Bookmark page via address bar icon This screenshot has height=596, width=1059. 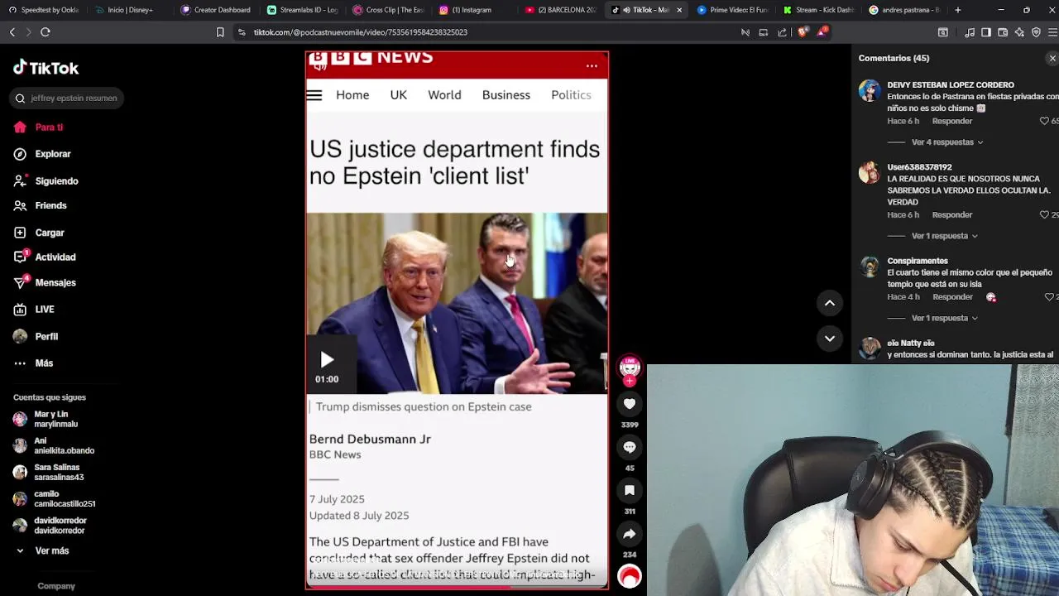[220, 32]
